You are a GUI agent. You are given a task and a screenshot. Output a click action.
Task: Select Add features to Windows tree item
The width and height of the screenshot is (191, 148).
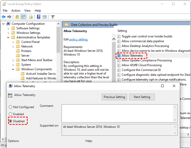tap(41, 78)
